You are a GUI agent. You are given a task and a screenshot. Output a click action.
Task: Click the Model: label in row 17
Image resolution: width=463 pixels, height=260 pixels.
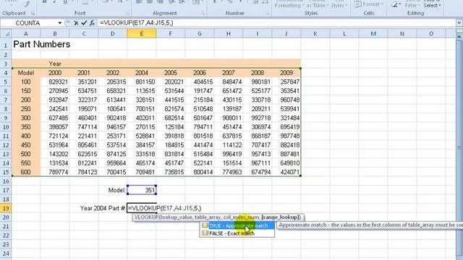[x=116, y=190]
